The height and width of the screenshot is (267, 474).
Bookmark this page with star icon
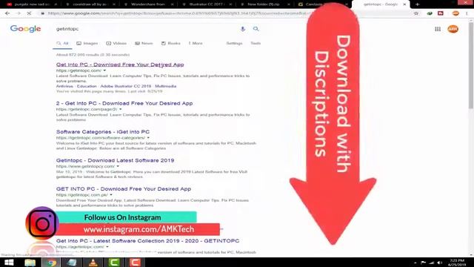tap(416, 13)
